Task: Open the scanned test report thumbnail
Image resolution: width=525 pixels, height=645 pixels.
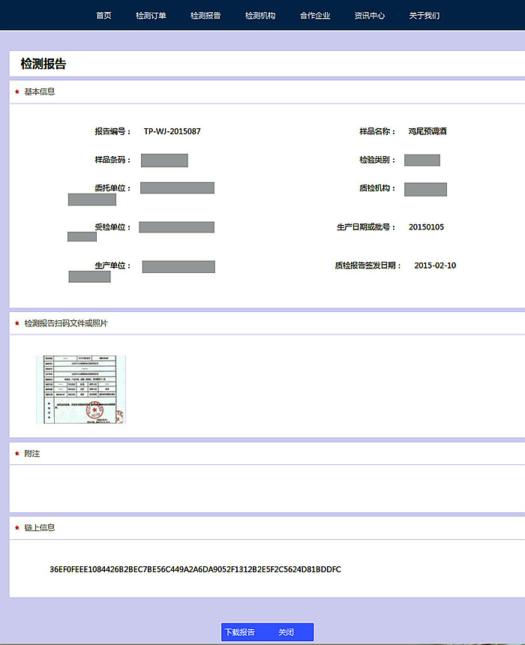Action: 81,389
